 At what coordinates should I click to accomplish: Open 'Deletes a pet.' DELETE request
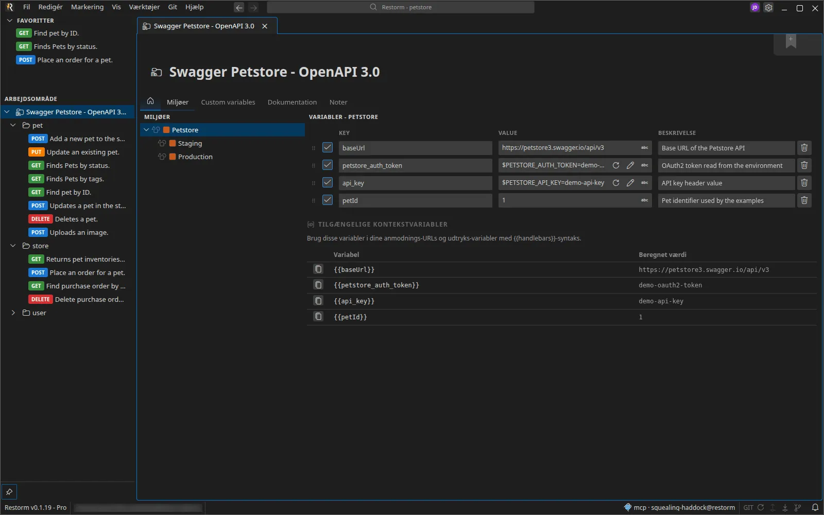click(x=67, y=219)
